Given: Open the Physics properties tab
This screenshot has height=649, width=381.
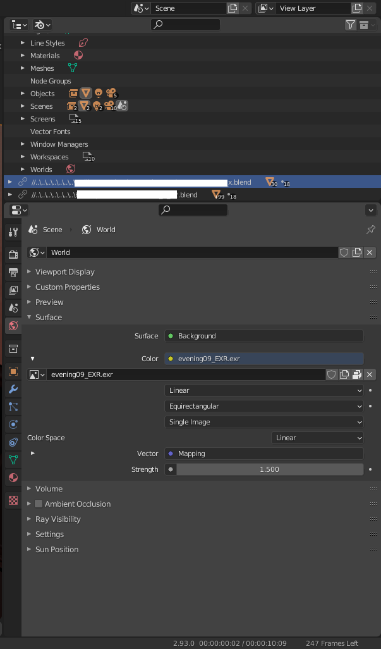Looking at the screenshot, I should tap(13, 424).
